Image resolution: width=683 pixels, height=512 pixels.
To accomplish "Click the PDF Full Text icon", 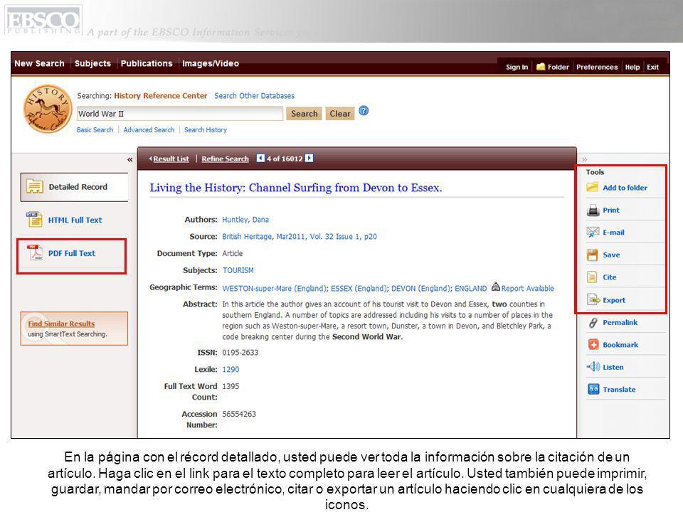I will tap(35, 252).
